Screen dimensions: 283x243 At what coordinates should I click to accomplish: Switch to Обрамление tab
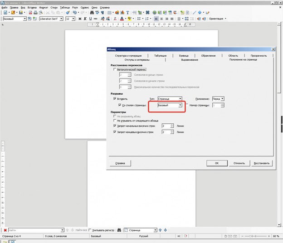click(x=208, y=56)
